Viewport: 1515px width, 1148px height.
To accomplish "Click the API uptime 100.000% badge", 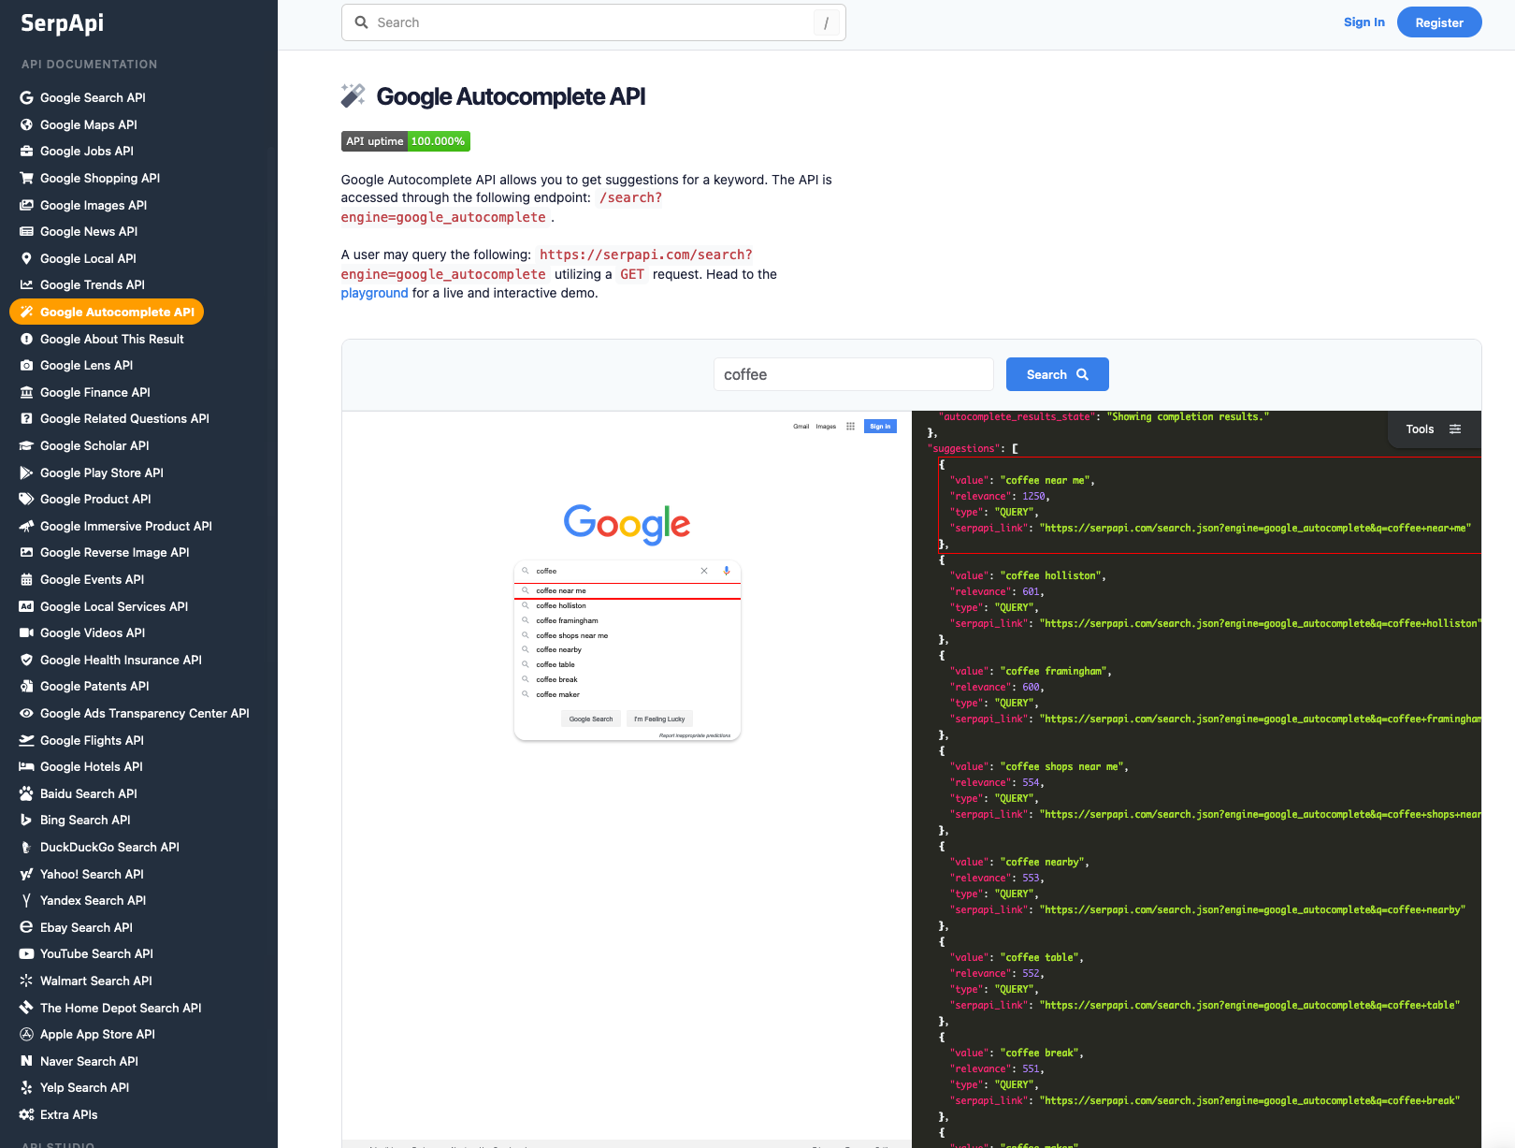I will point(405,141).
